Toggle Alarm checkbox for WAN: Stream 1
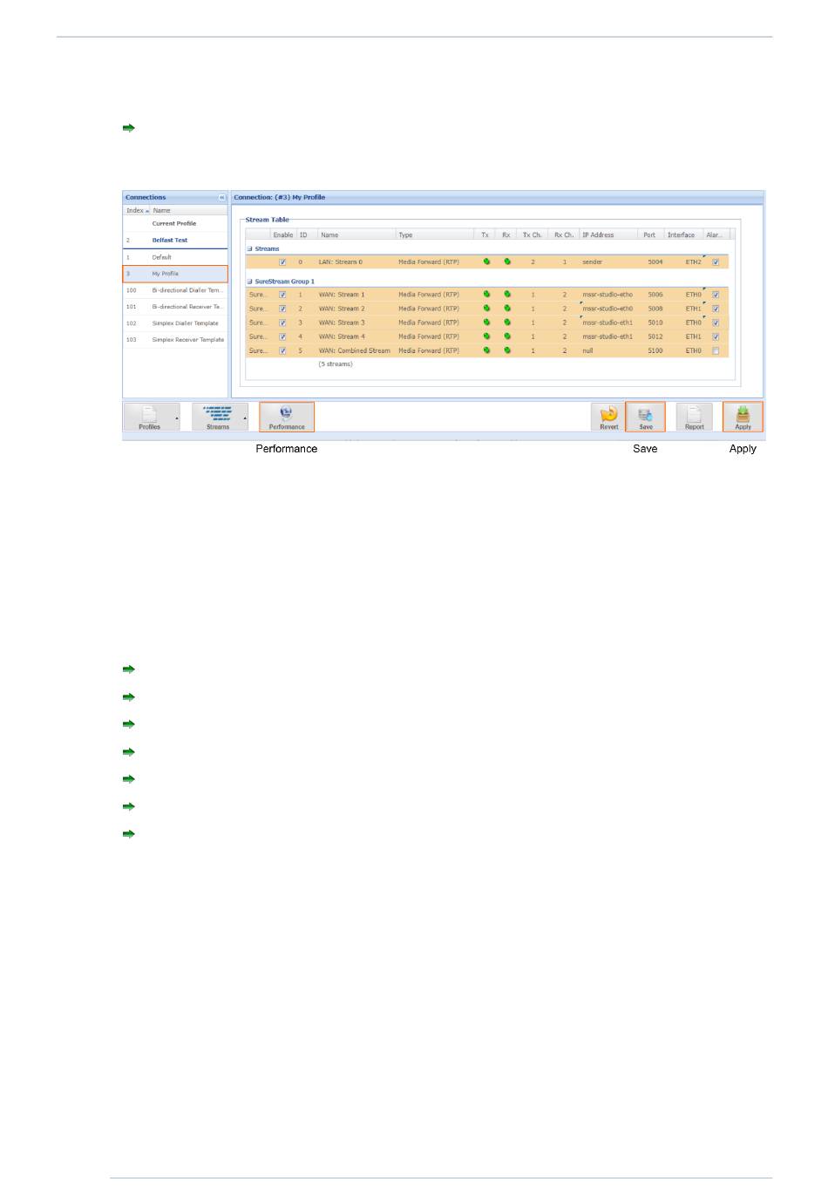 [716, 295]
